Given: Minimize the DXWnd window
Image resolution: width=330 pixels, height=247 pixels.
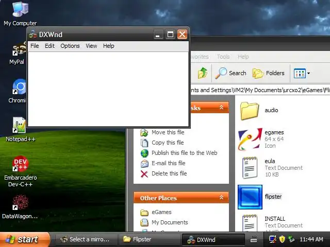Looking at the screenshot, I should pyautogui.click(x=158, y=34).
